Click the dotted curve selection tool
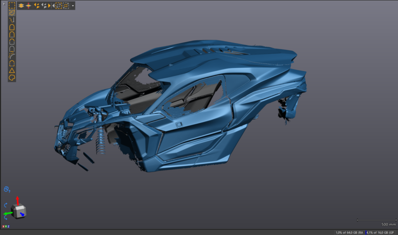398x235 pixels. coord(12,56)
